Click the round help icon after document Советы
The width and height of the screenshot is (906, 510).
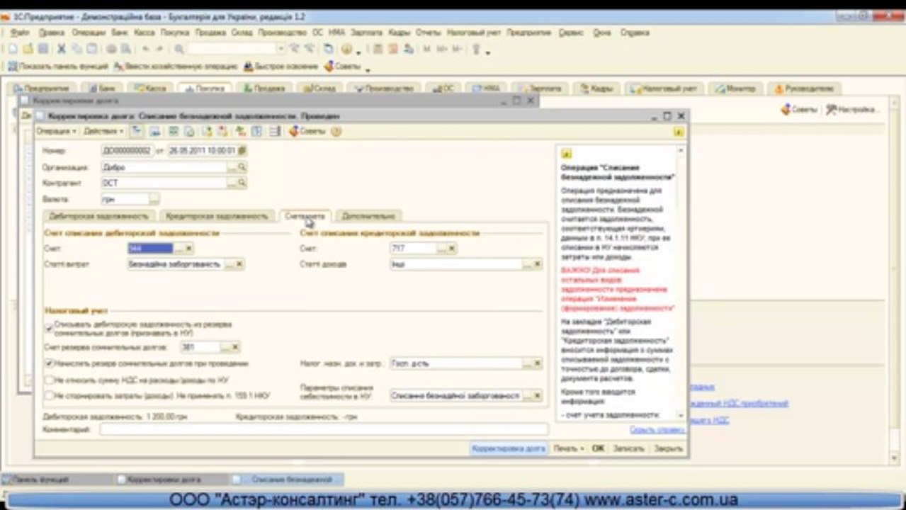[x=336, y=131]
